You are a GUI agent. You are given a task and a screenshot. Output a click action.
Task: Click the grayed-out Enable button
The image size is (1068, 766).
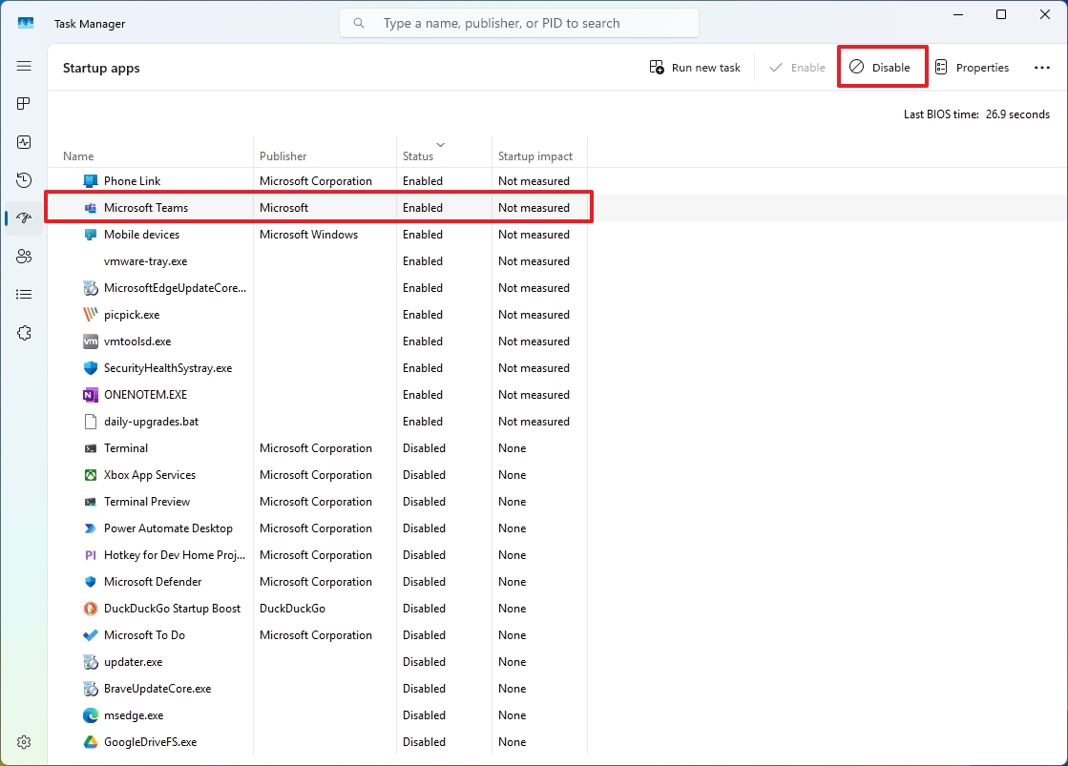(795, 67)
